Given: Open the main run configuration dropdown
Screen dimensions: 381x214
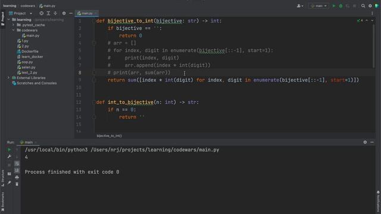Looking at the screenshot, I should (x=318, y=6).
